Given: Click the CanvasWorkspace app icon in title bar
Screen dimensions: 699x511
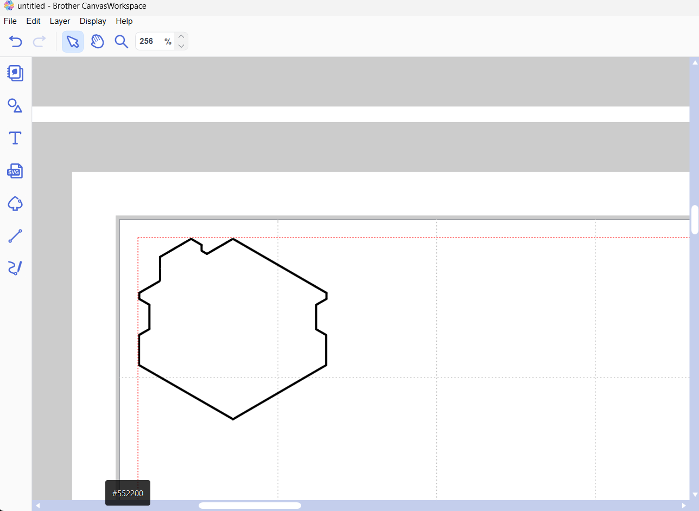Looking at the screenshot, I should click(x=9, y=6).
